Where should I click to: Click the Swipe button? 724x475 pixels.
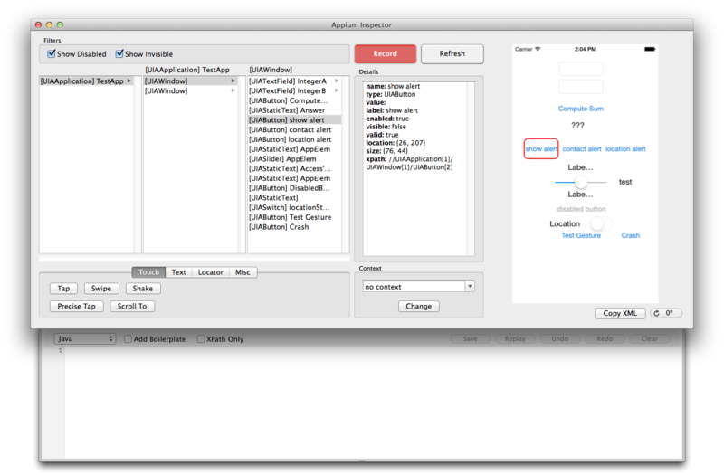[x=101, y=289]
